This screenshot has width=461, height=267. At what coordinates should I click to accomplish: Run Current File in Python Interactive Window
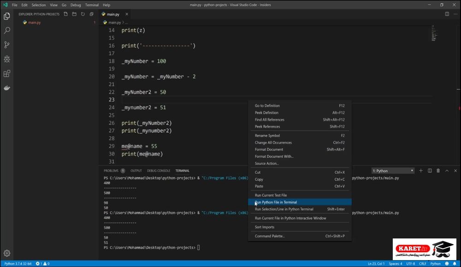pos(300,218)
